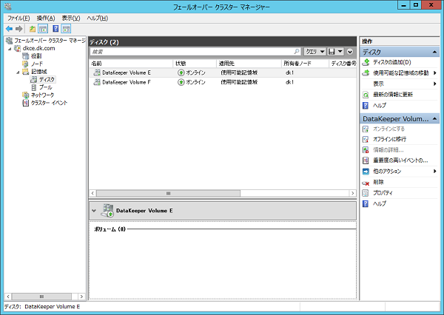444x315 pixels.
Task: Click the round expand chevron button by search
Action: (350, 52)
